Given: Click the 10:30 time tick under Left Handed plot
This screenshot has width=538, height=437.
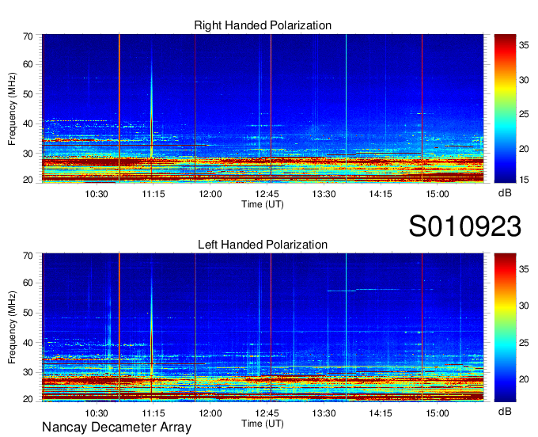Looking at the screenshot, I should (97, 413).
